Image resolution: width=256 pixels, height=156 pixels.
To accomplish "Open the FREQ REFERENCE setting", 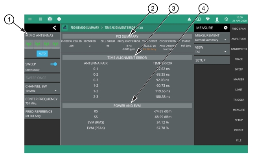I will [x=42, y=114].
